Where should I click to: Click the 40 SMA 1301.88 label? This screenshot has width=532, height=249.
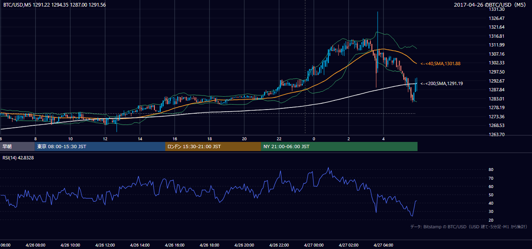[440, 63]
